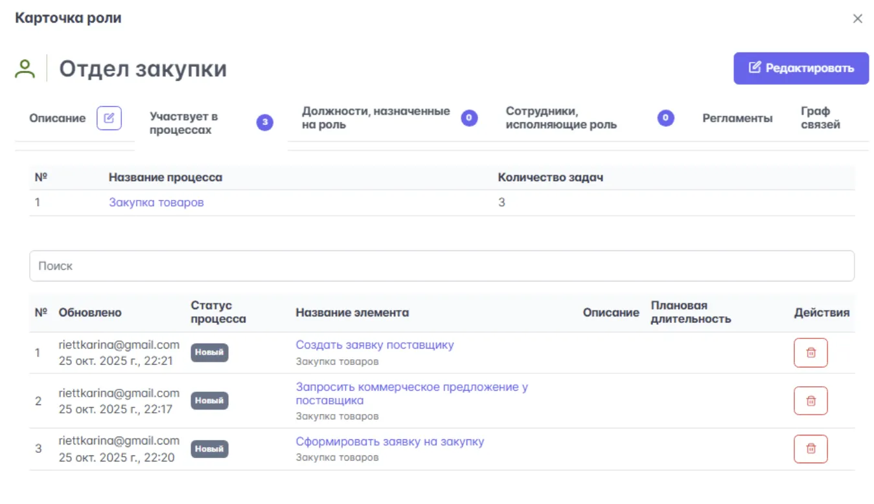This screenshot has height=504, width=874.
Task: Switch to the Регламенты tab
Action: (x=738, y=118)
